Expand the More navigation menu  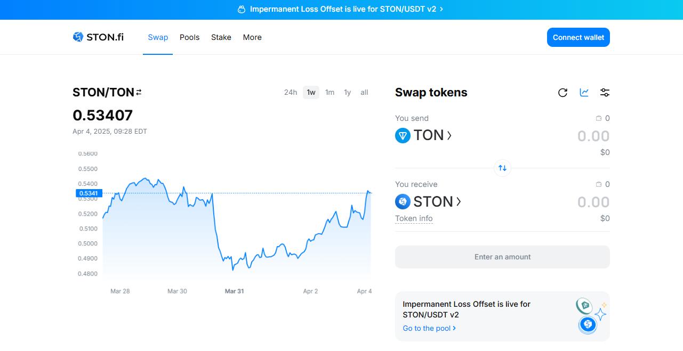click(x=252, y=37)
